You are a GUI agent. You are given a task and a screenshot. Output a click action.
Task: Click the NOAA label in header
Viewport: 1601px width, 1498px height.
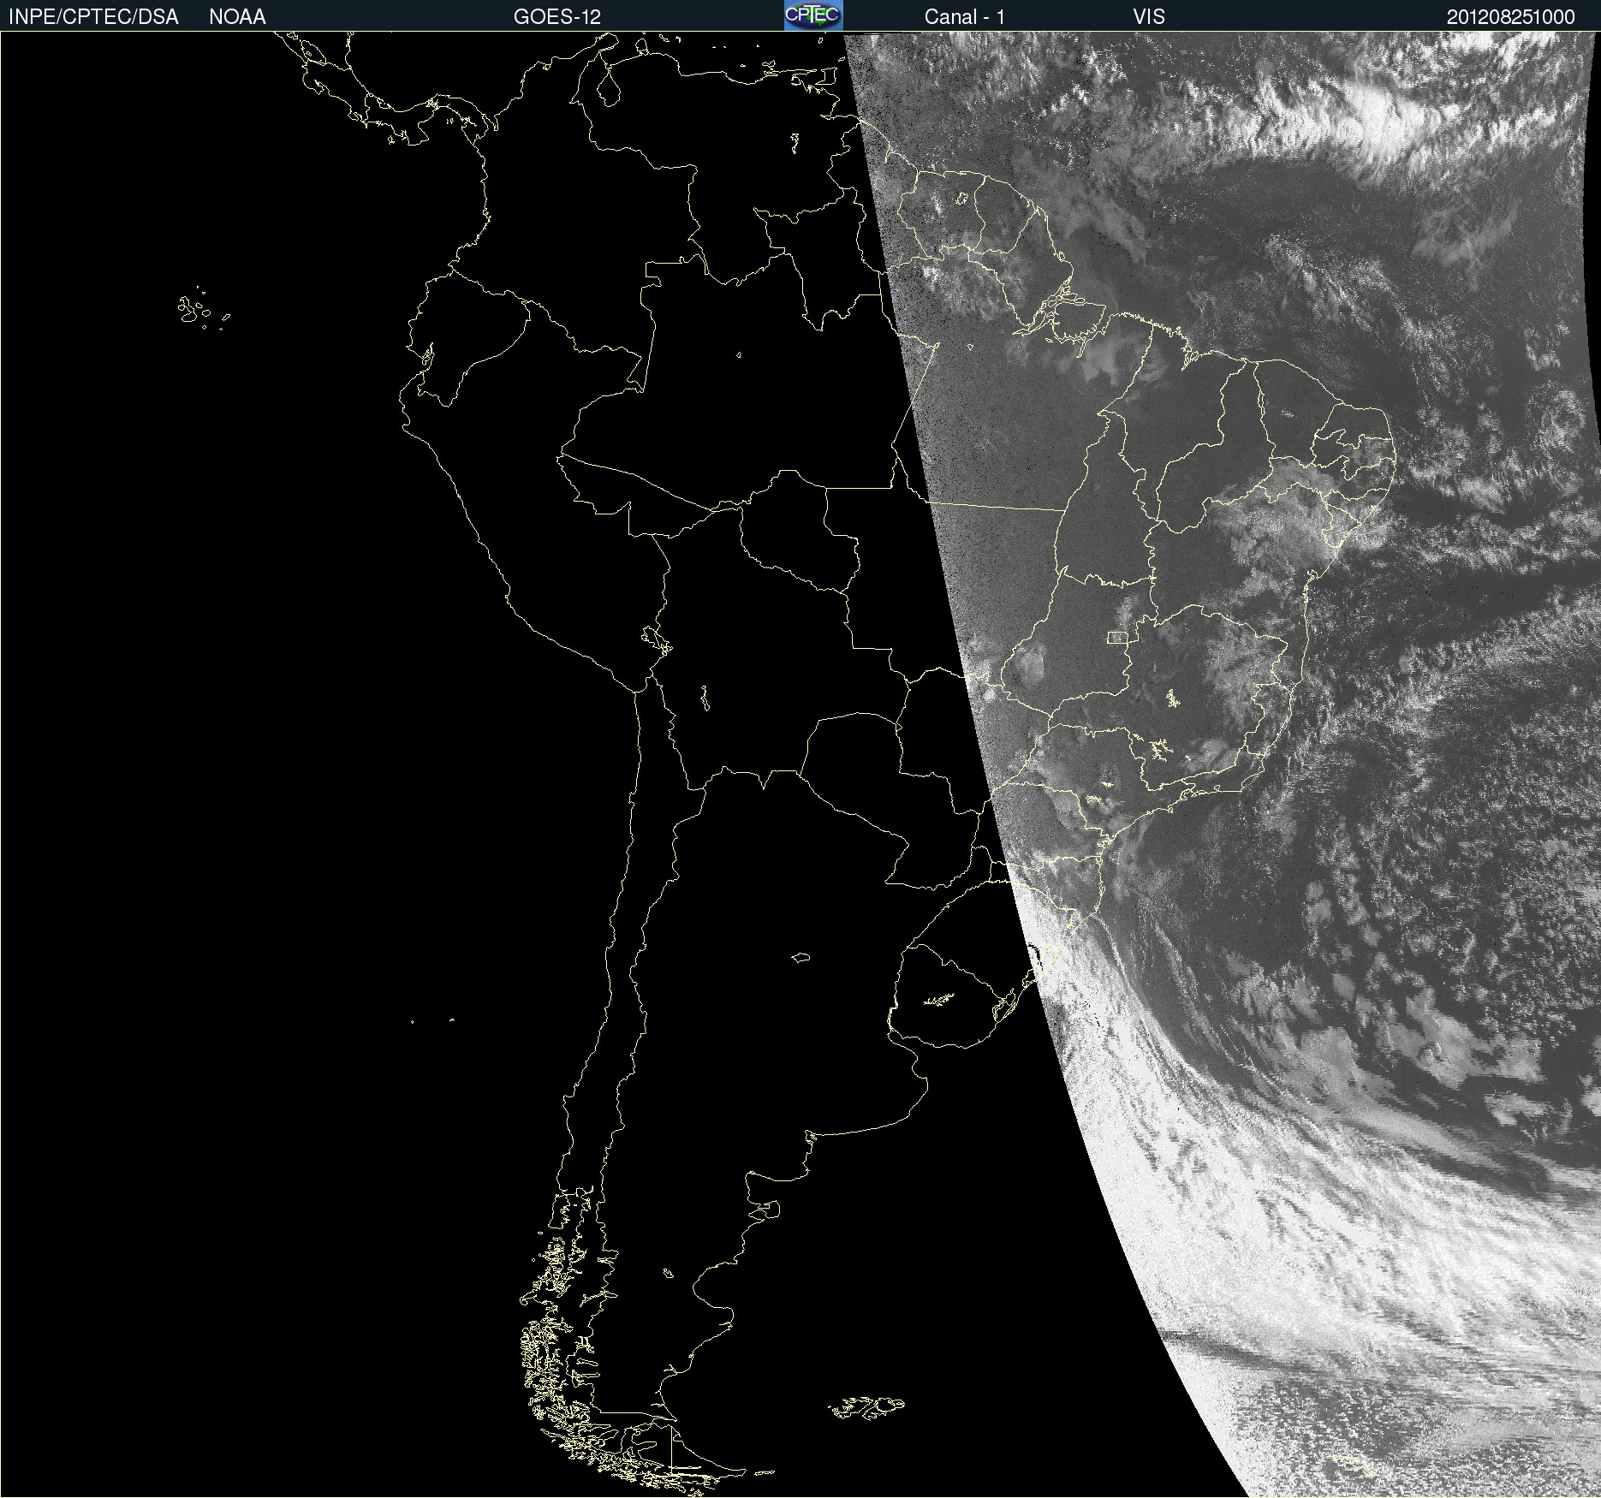[x=237, y=17]
